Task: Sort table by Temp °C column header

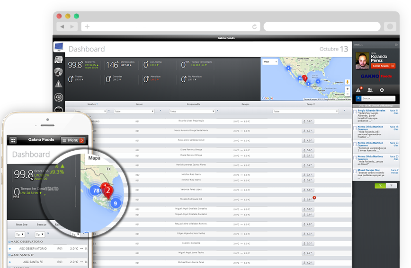Action: click(x=311, y=104)
